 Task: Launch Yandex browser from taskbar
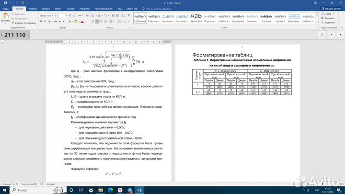[x=120, y=190]
